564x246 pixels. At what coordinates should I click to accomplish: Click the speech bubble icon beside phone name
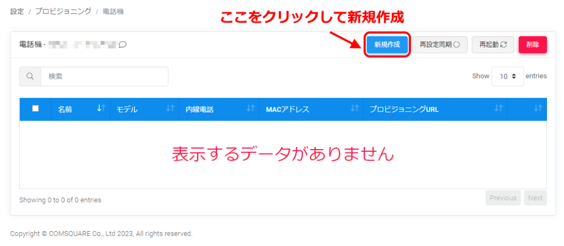tap(122, 45)
